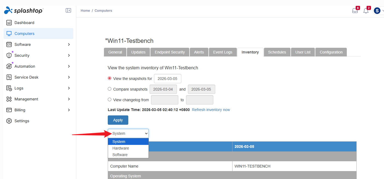Click the snapshot date field 2026-03-05
This screenshot has width=384, height=179.
[x=168, y=79]
